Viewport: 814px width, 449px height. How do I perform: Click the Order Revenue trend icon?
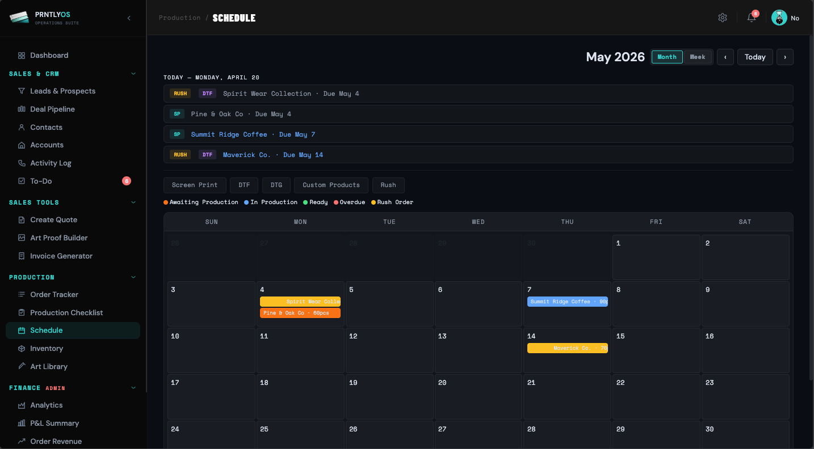coord(22,442)
